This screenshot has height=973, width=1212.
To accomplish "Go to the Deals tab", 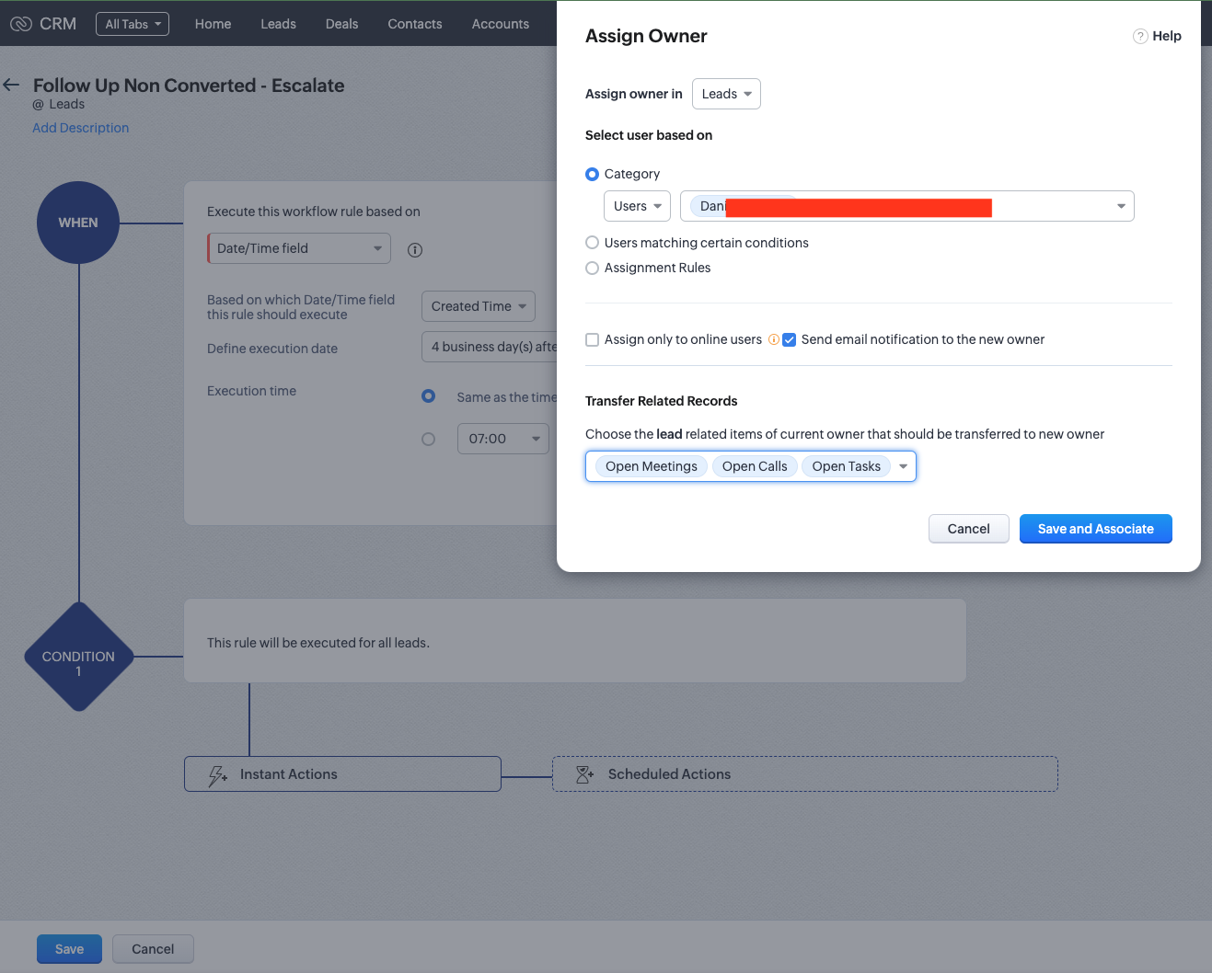I will click(x=341, y=24).
